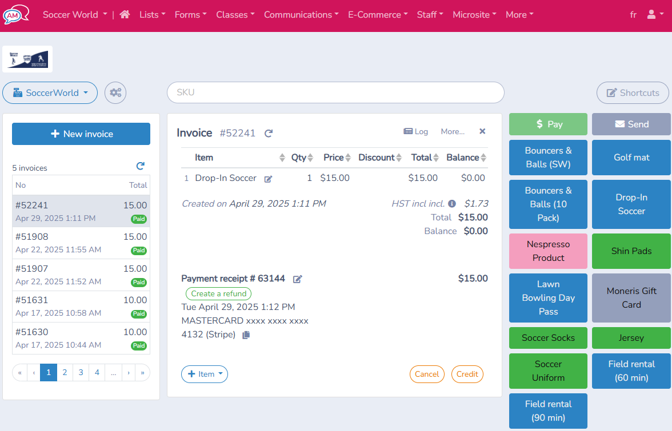The image size is (672, 431).
Task: Copy the Stripe card reference icon
Action: coord(246,335)
